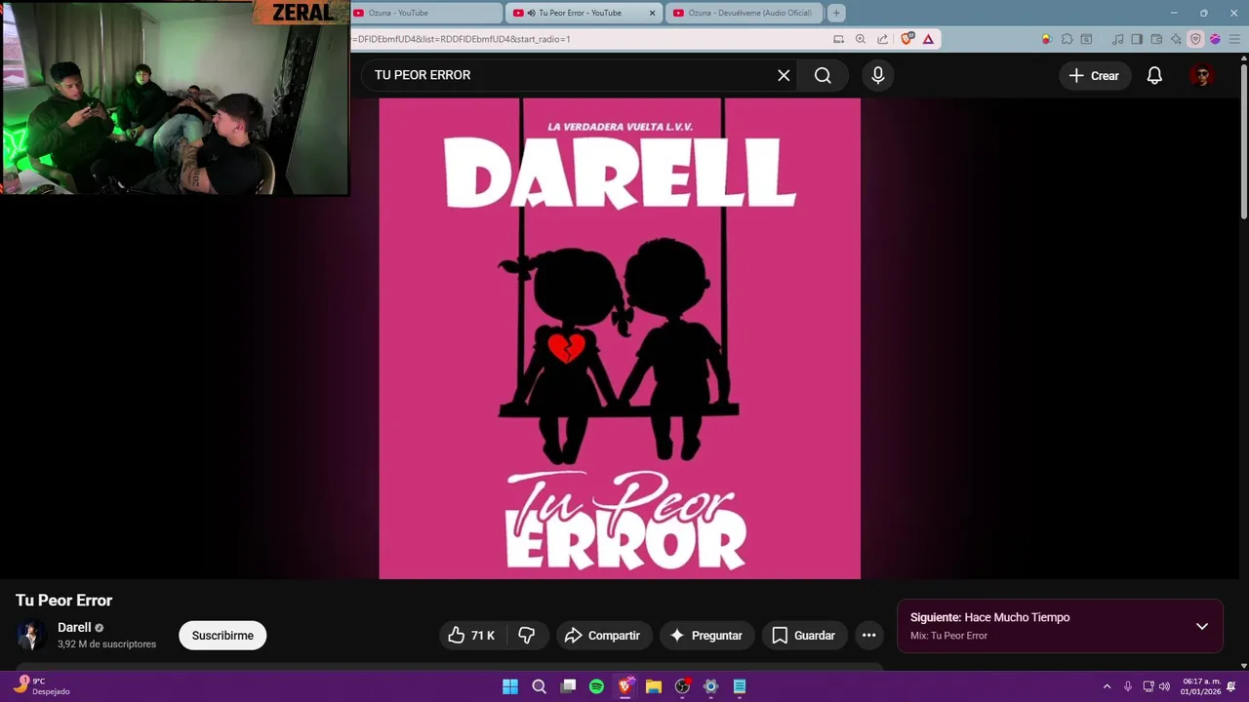Click the Preguntar button
This screenshot has height=702, width=1249.
pos(706,636)
